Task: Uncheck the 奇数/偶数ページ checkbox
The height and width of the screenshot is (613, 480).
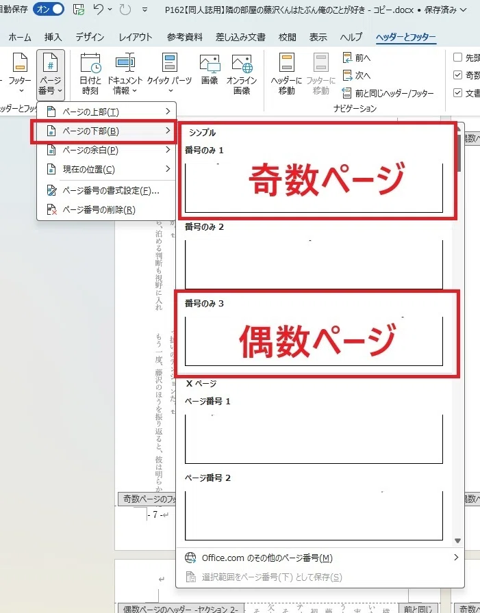Action: pyautogui.click(x=457, y=75)
